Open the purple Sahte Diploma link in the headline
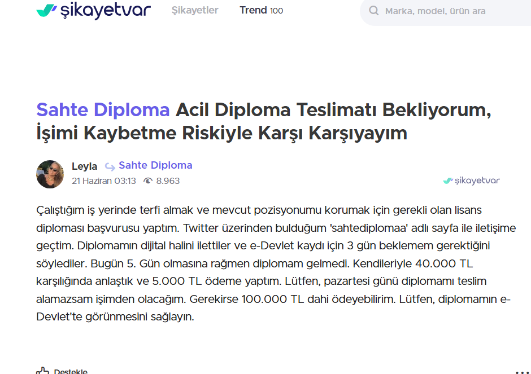The image size is (531, 374). (x=103, y=110)
